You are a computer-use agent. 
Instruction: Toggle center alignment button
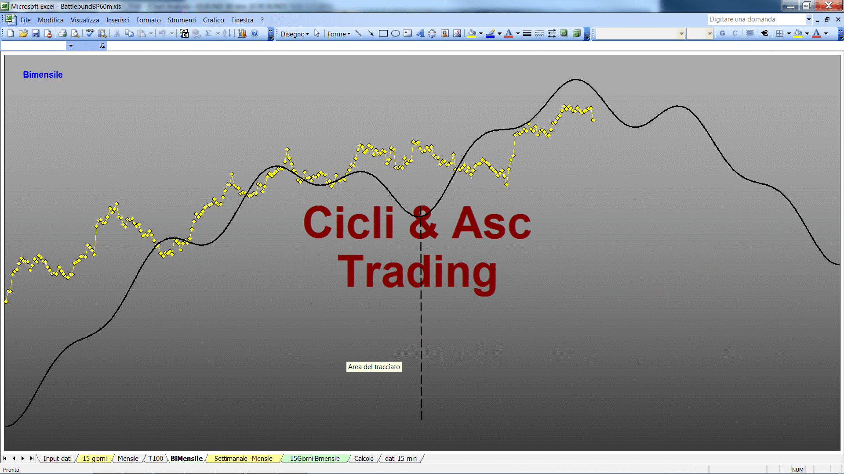(750, 33)
